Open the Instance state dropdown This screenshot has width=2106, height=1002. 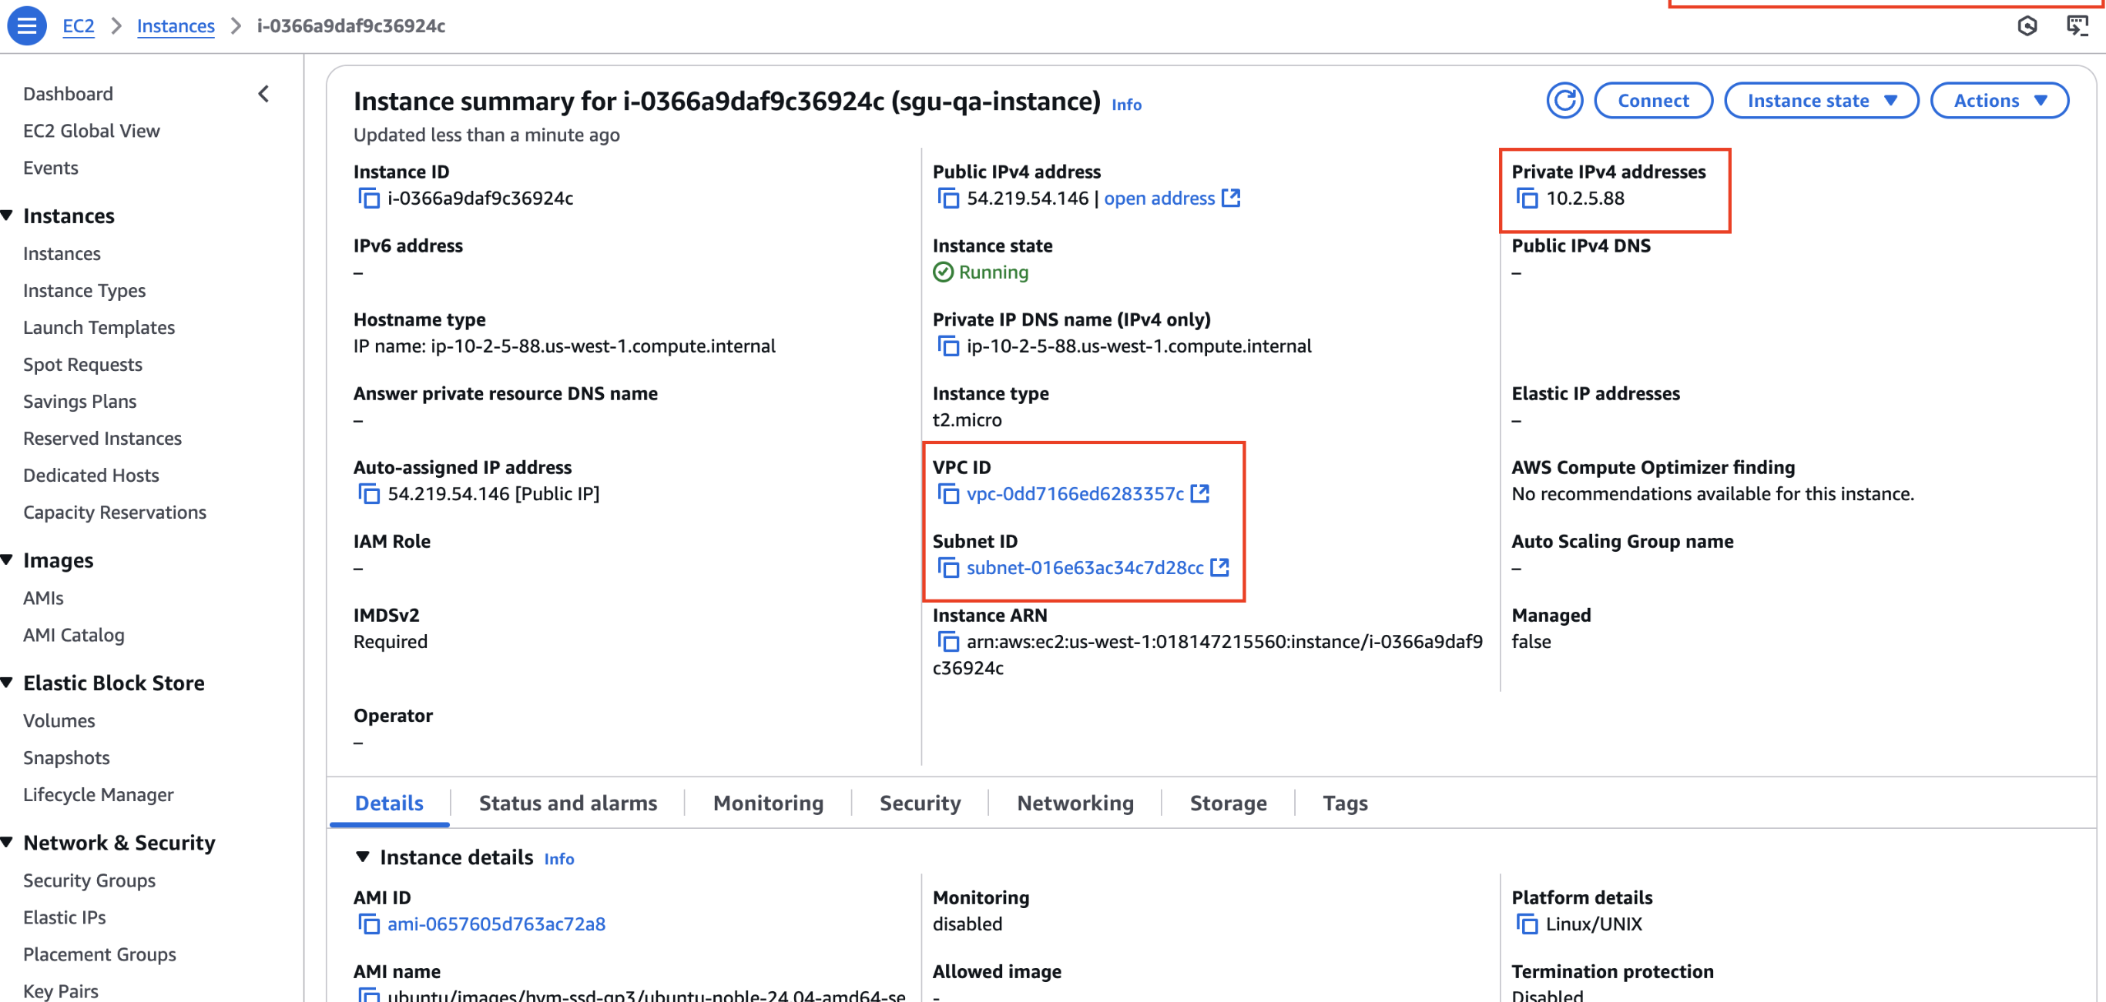coord(1821,101)
